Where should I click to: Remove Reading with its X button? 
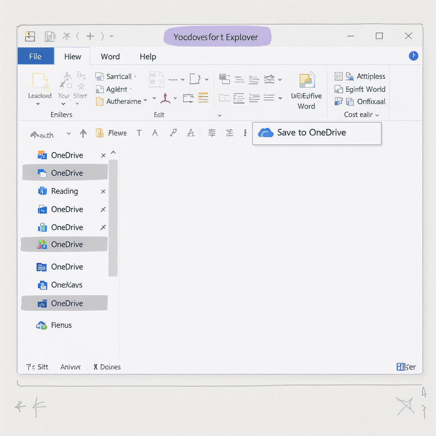click(x=103, y=192)
